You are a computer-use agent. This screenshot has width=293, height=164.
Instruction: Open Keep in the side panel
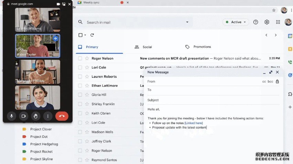click(x=290, y=49)
